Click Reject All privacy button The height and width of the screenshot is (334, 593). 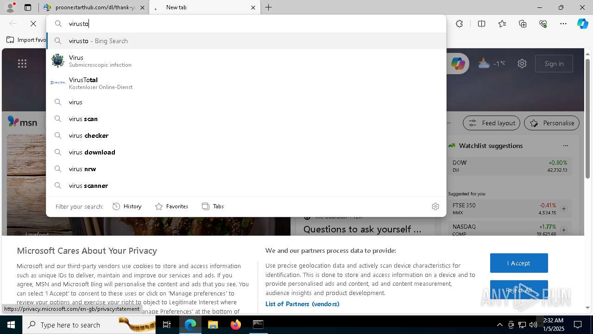click(519, 290)
